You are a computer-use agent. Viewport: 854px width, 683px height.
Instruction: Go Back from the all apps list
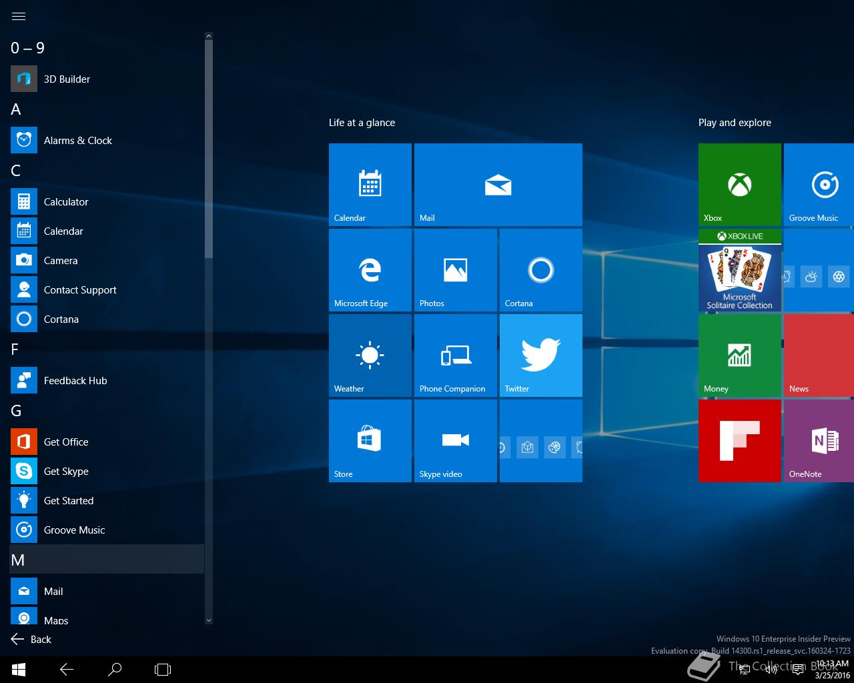31,639
